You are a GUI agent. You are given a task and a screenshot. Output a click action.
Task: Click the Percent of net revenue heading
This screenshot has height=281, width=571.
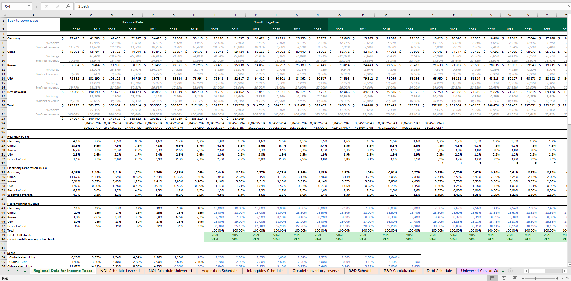point(23,204)
